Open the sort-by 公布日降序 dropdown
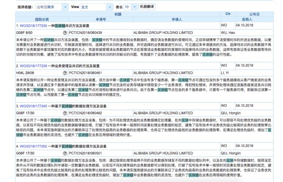 point(52,7)
